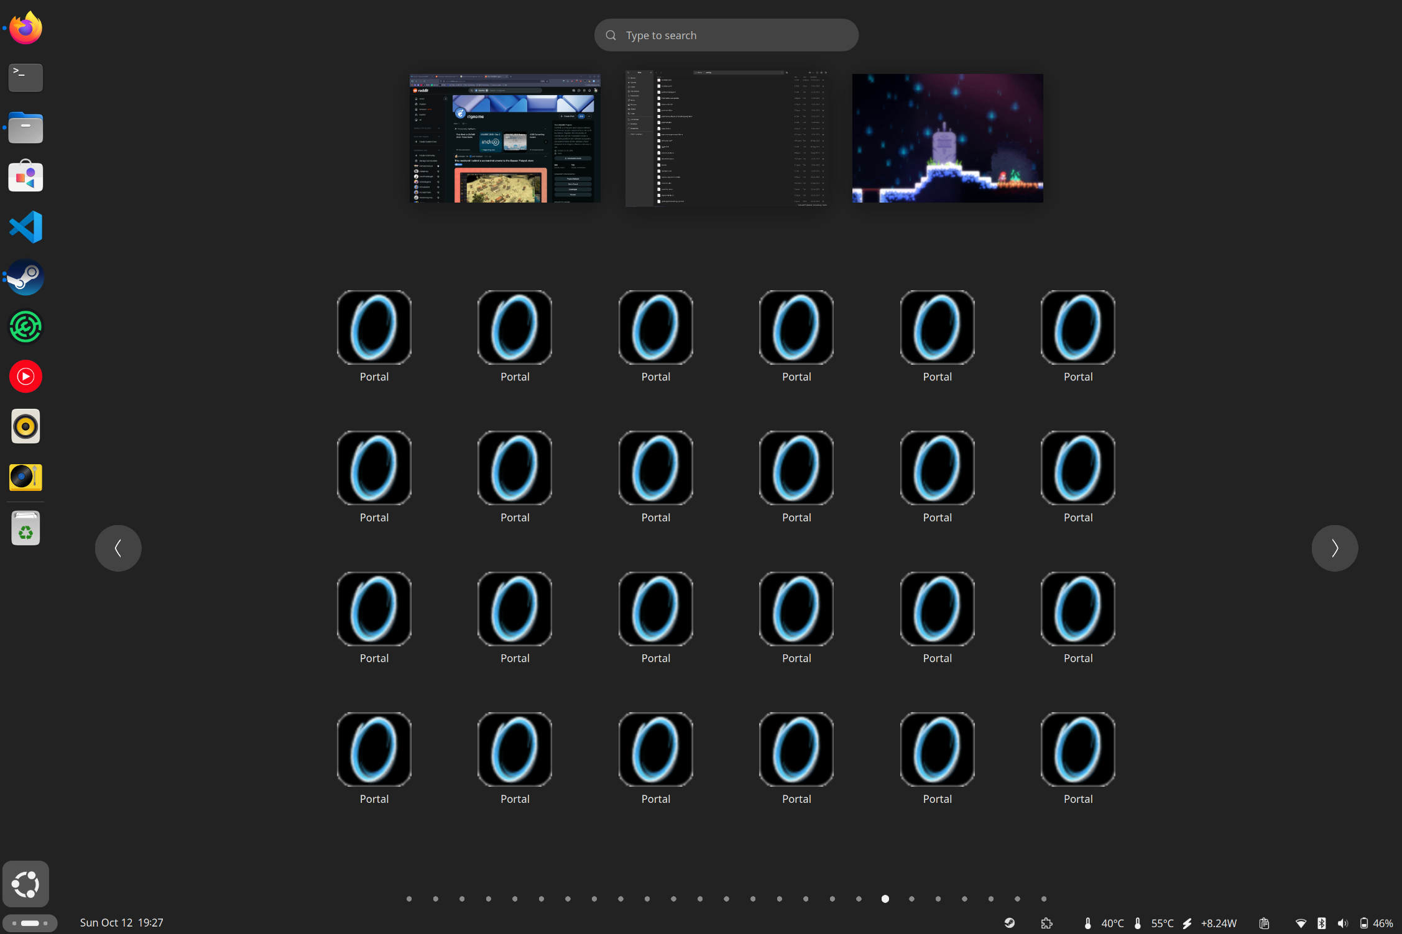The height and width of the screenshot is (934, 1402).
Task: Jump to first app grid page dot
Action: pos(409,899)
